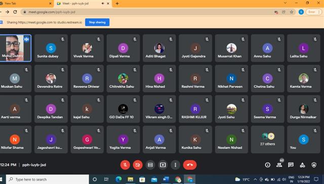Image resolution: width=324 pixels, height=184 pixels.
Task: Open a new browser tab plus
Action: click(x=117, y=4)
